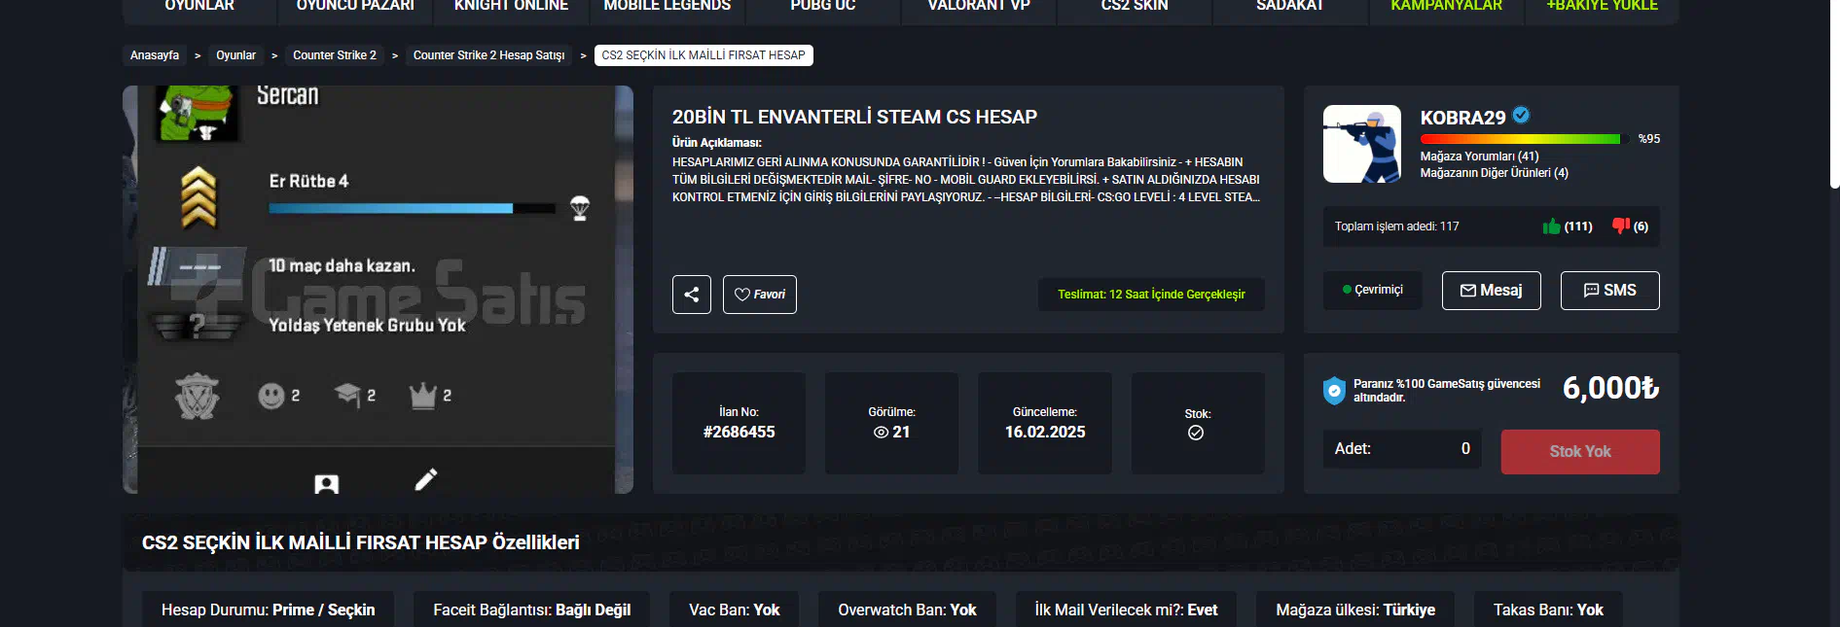Click the share icon button
Viewport: 1840px width, 627px height.
point(692,295)
